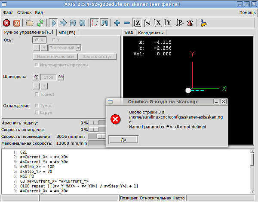Reload the current file with green arrows

click(40, 23)
